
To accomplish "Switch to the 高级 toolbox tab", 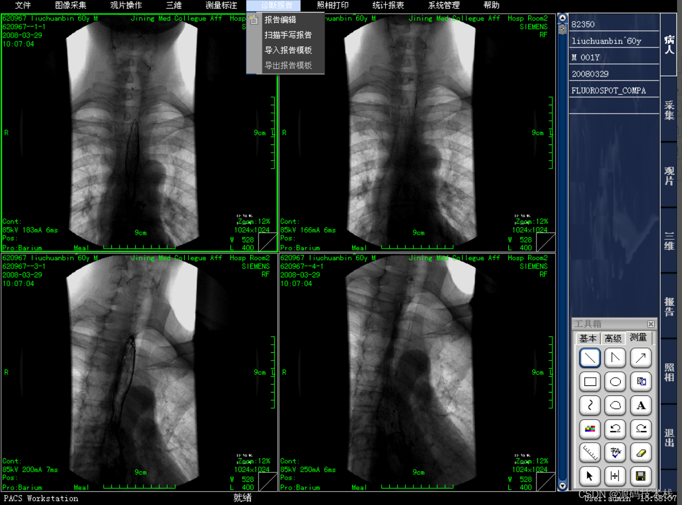I will [613, 339].
